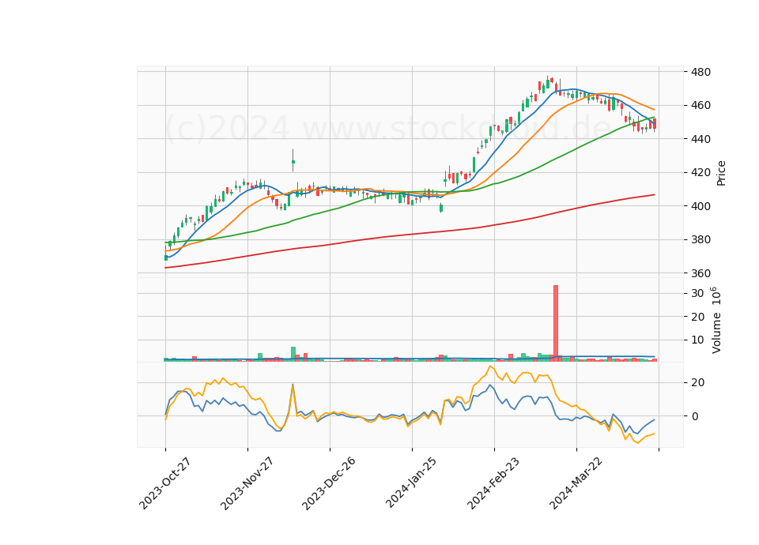This screenshot has height=545, width=759.
Task: Click the isolated green candlestick near 426
Action: pyautogui.click(x=293, y=162)
